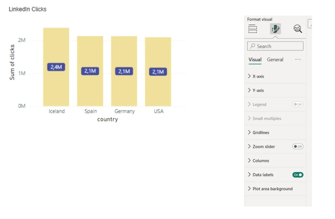Select the Format visual paintbrush icon
Viewport: 335px width, 219px height.
point(275,29)
